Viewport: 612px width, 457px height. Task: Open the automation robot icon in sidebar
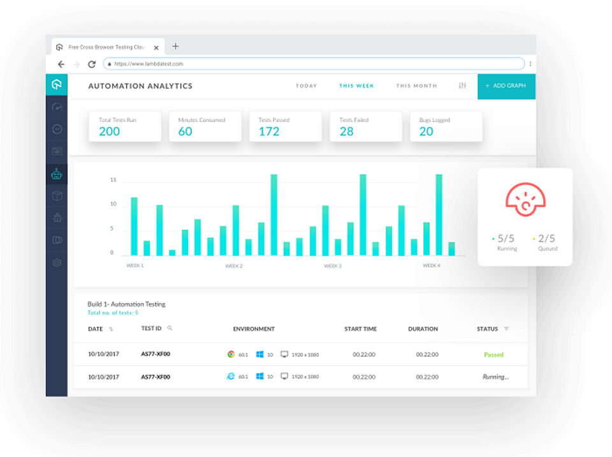[x=57, y=174]
